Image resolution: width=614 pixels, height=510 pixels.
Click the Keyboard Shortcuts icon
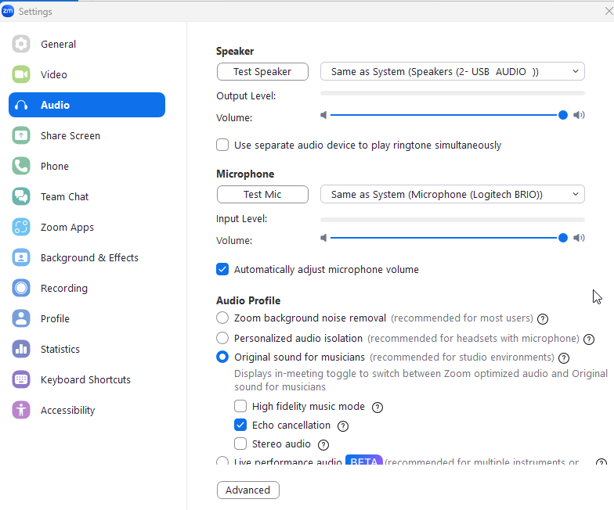pyautogui.click(x=21, y=380)
